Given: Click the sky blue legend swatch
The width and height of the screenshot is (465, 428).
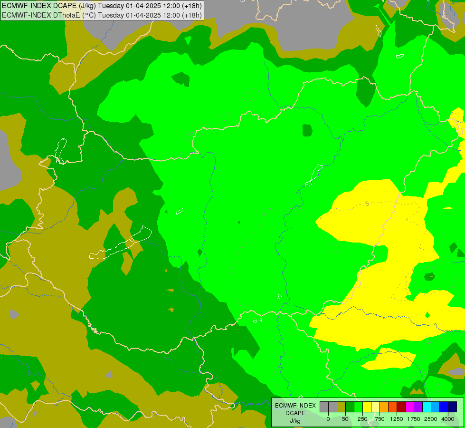Looking at the screenshot, I should click(x=436, y=407).
